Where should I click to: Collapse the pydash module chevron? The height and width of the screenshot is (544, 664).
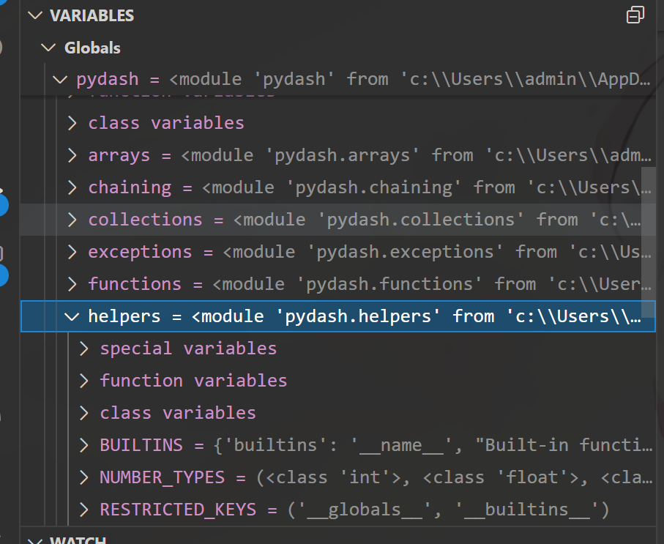tap(60, 79)
